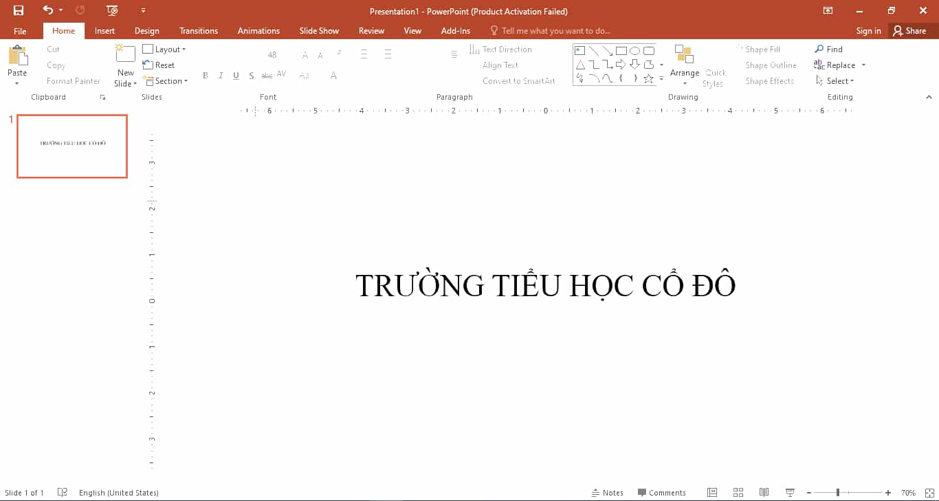Open Ribbon Display Options
939x501 pixels.
828,10
